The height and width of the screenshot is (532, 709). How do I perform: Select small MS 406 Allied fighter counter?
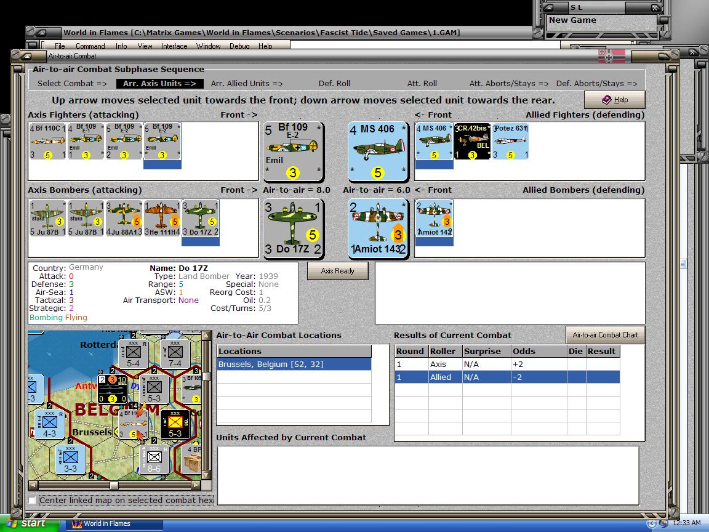tap(434, 142)
